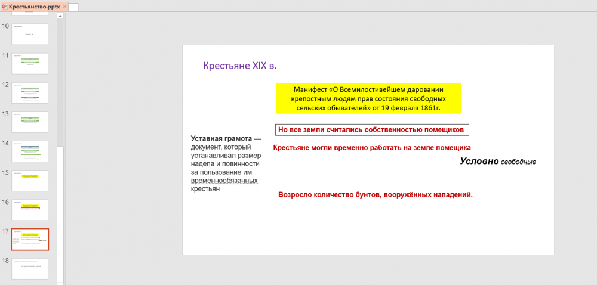Click the highlighted slide 17 thumbnail
This screenshot has height=285, width=597.
pyautogui.click(x=30, y=238)
